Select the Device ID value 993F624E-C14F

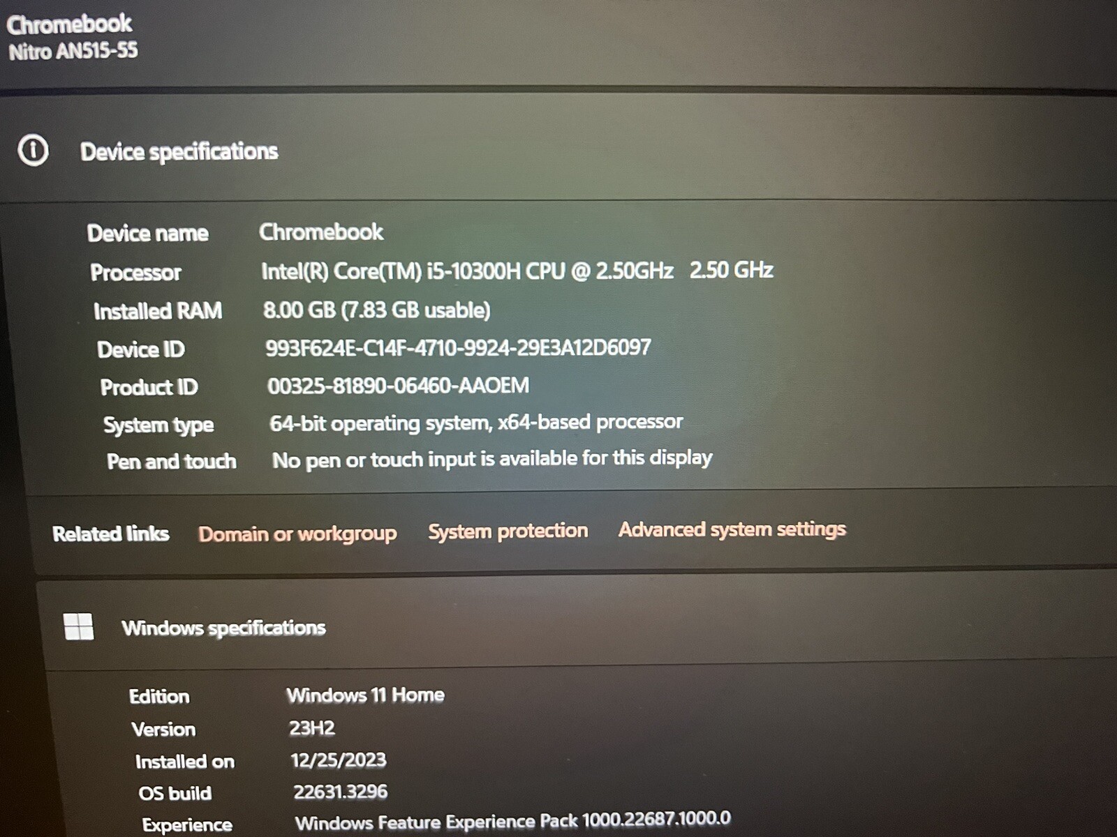click(458, 347)
